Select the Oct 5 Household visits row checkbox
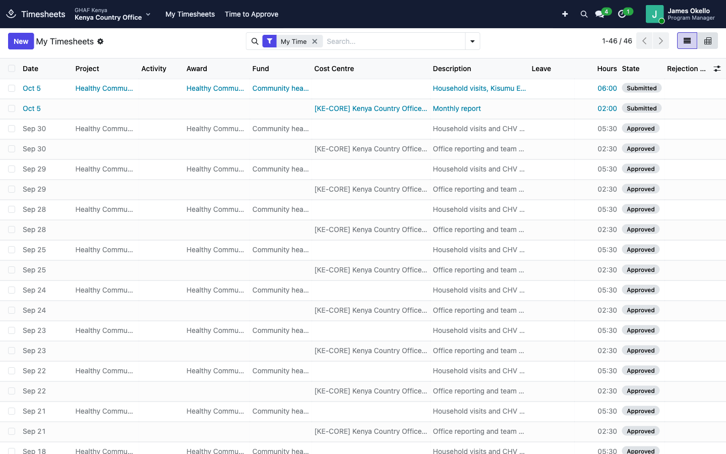The height and width of the screenshot is (454, 726). pos(12,88)
